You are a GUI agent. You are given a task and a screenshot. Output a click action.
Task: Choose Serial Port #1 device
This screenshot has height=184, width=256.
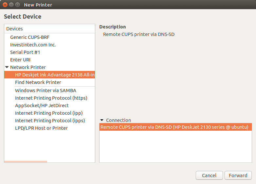click(25, 52)
